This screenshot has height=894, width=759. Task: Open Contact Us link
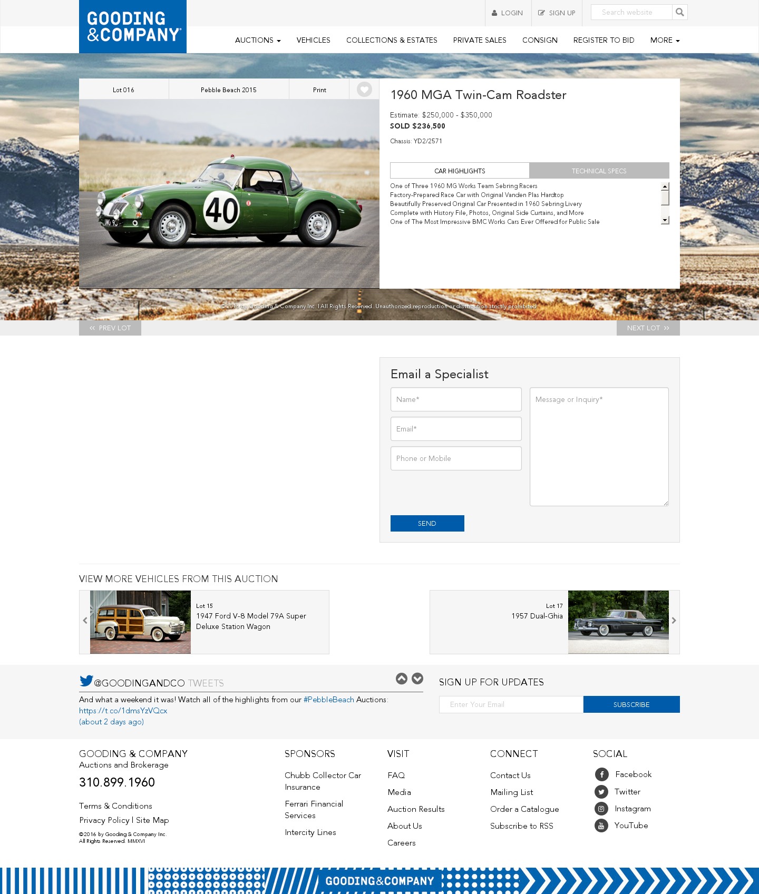point(510,775)
